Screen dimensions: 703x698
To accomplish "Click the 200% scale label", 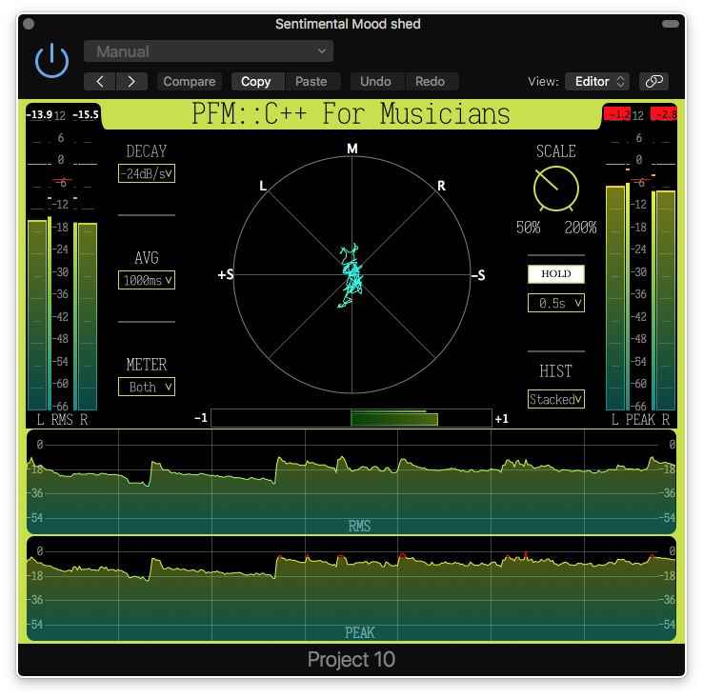I will [580, 228].
